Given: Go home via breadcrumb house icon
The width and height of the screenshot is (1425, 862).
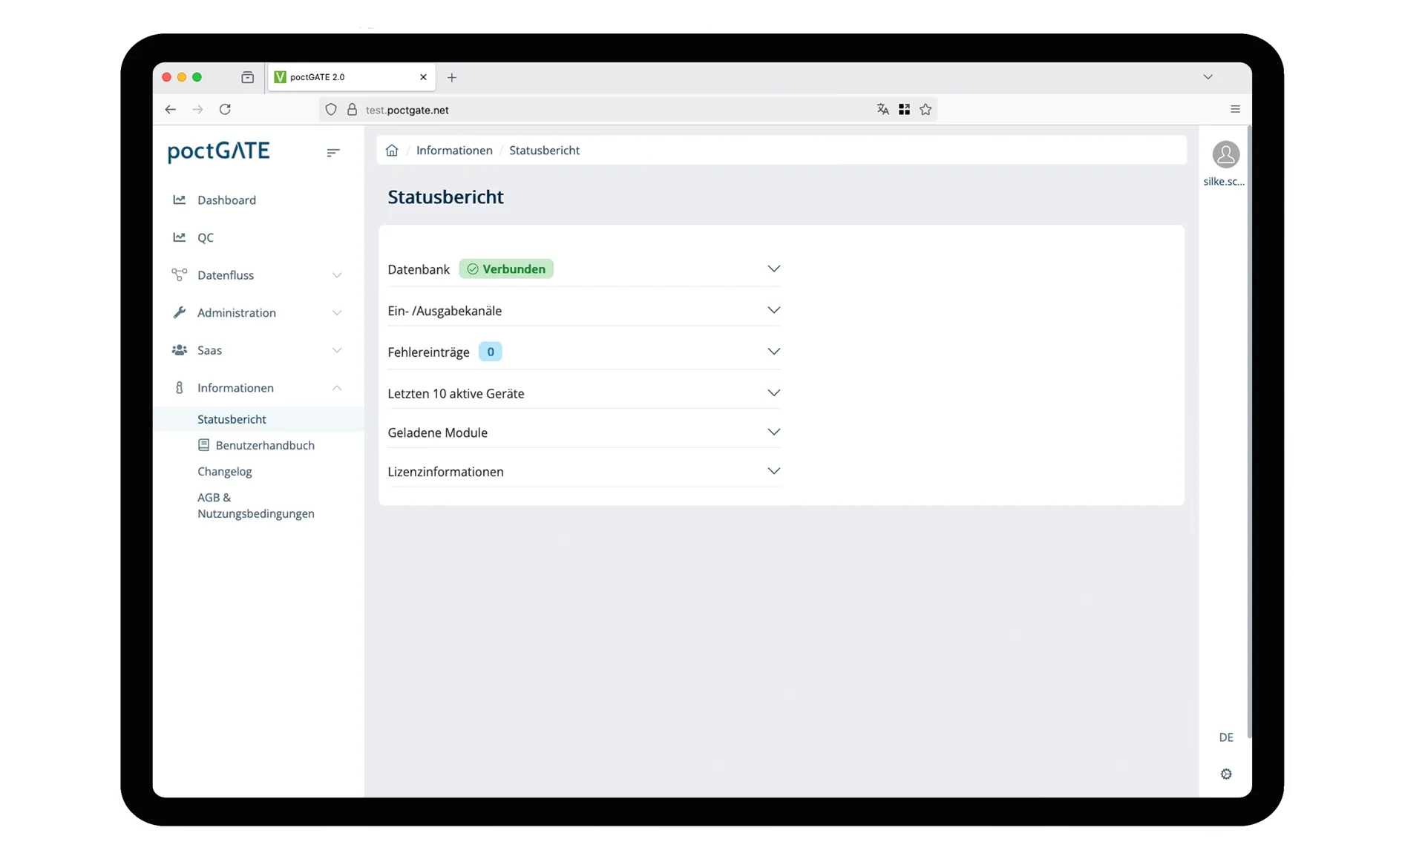Looking at the screenshot, I should (x=392, y=150).
